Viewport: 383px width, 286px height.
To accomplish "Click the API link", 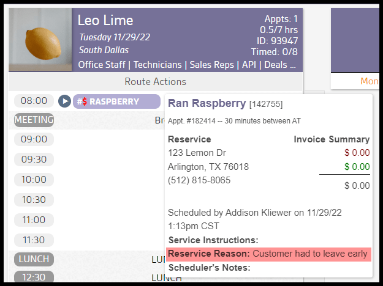I will pos(251,64).
